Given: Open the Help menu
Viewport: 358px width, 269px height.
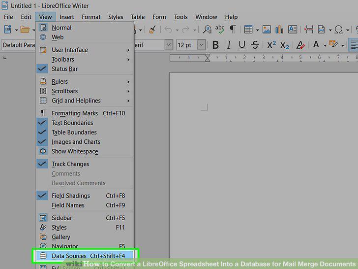Looking at the screenshot, I should pos(231,17).
